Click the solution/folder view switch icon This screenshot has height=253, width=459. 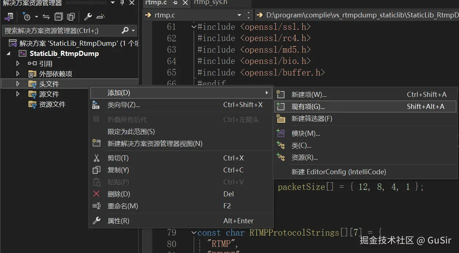9,17
